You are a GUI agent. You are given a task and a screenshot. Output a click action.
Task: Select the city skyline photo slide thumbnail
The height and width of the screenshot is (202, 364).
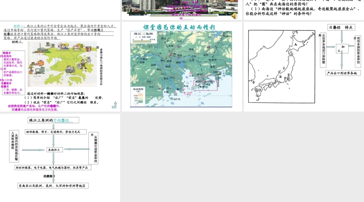coord(182,10)
